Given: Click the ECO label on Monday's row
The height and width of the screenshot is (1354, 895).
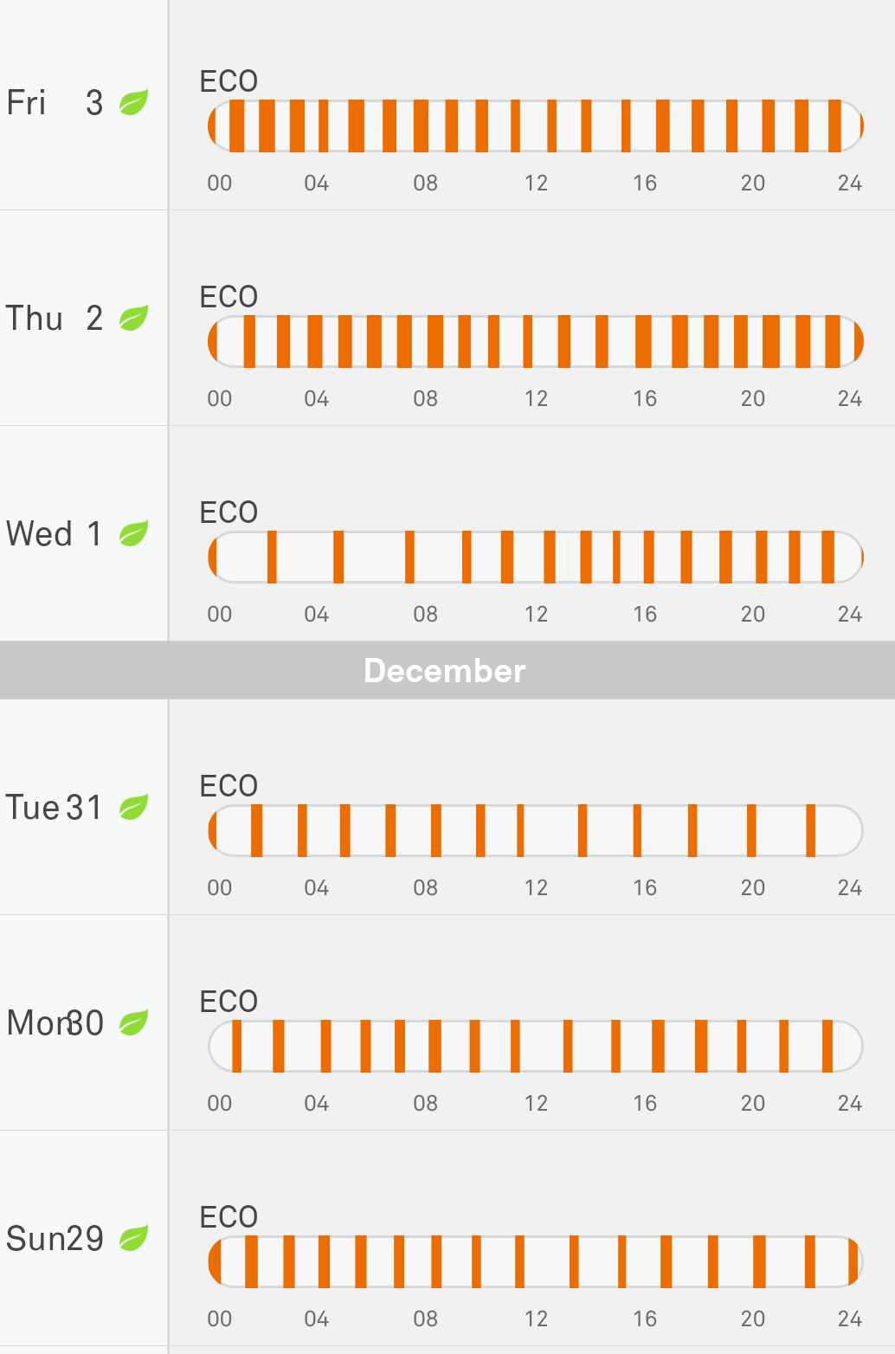Looking at the screenshot, I should 229,1002.
